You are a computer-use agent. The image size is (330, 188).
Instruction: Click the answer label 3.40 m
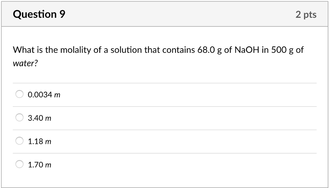pos(39,118)
